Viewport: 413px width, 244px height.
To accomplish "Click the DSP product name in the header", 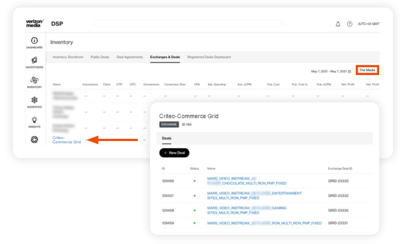I will pyautogui.click(x=57, y=24).
